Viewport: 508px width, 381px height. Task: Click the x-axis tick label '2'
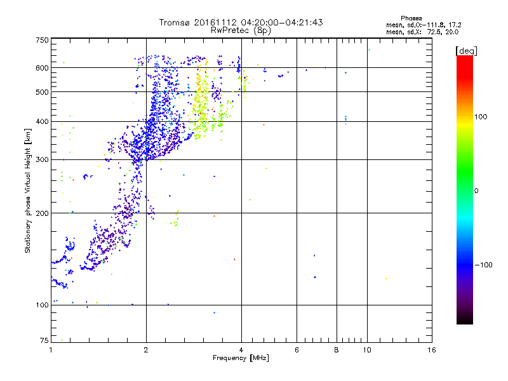coord(146,350)
